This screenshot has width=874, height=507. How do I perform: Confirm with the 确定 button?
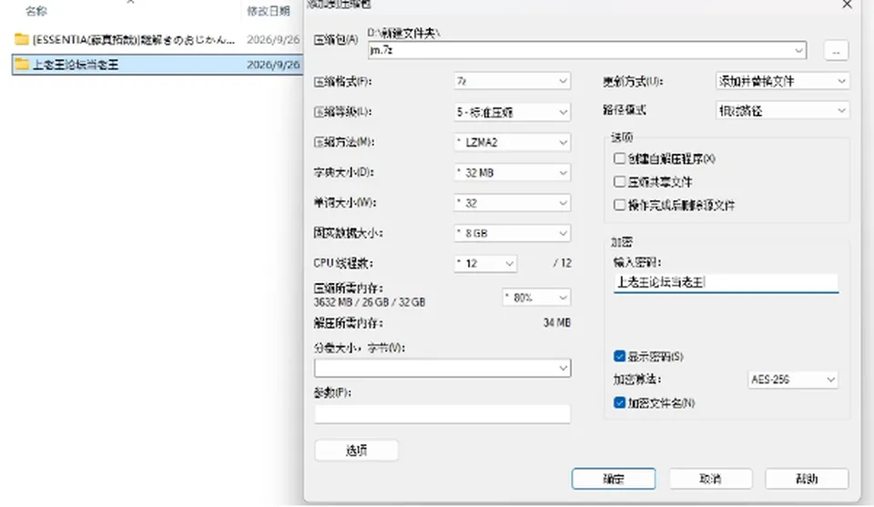(614, 479)
